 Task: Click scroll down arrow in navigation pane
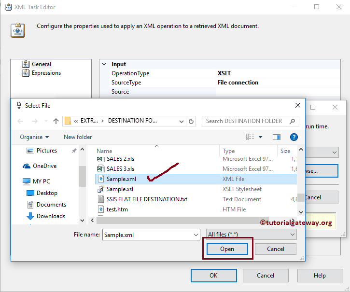click(x=83, y=221)
